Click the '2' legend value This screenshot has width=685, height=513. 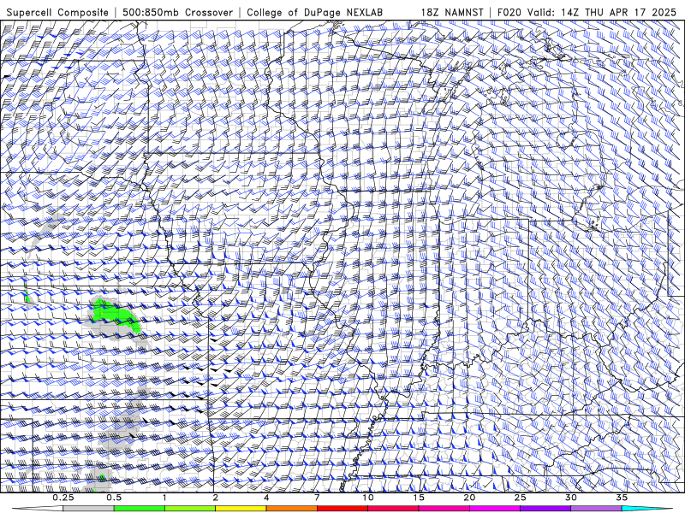[x=216, y=498]
